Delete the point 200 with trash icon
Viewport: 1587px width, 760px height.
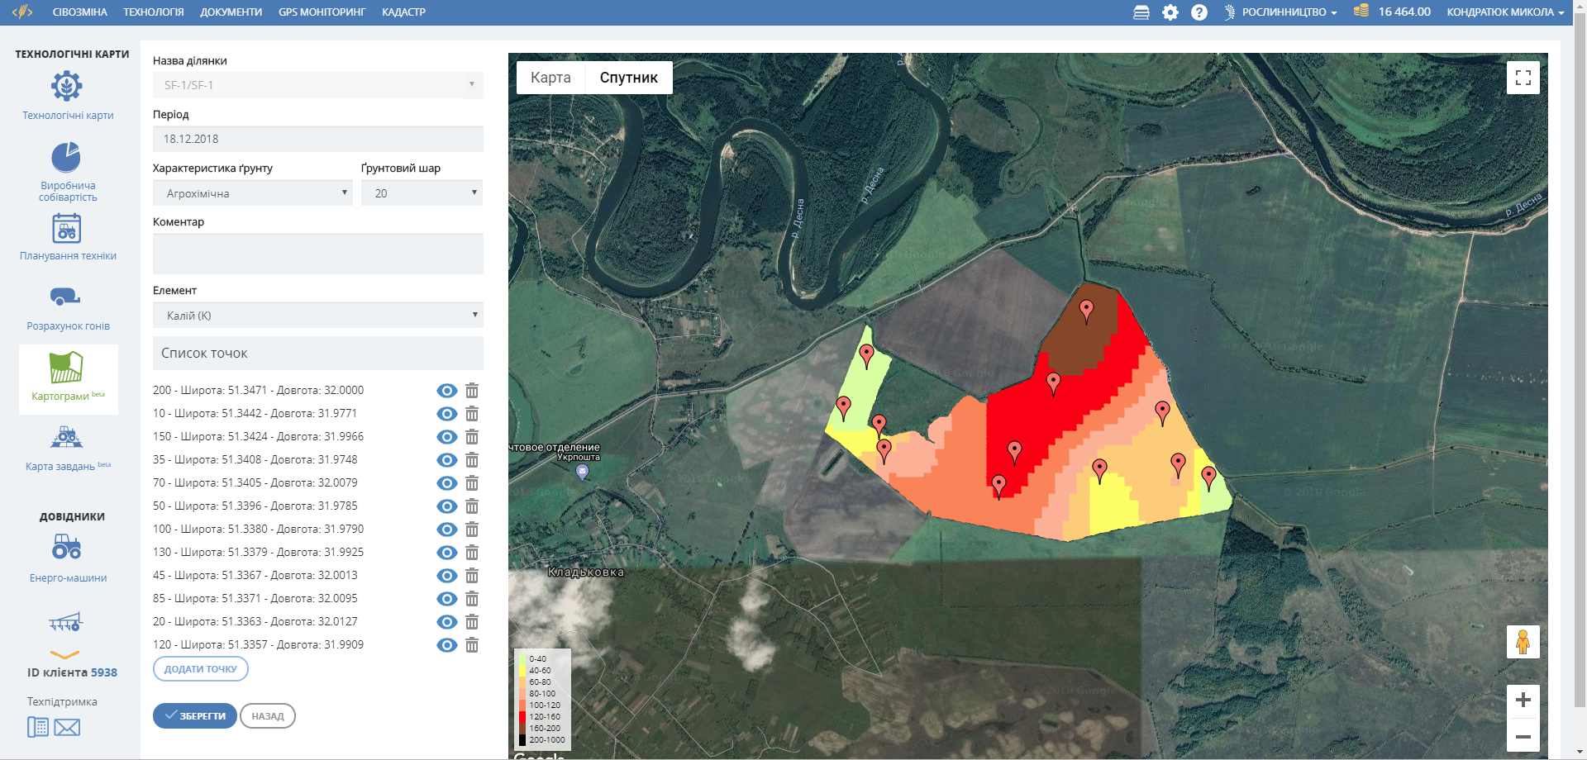[472, 391]
